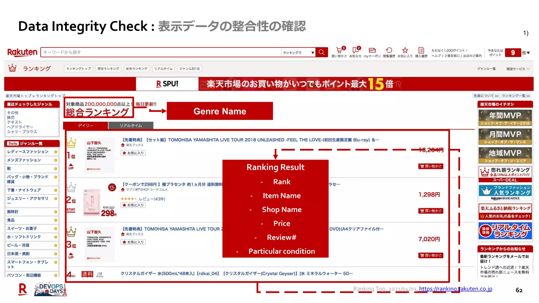Click the keyword search input field

[161, 52]
